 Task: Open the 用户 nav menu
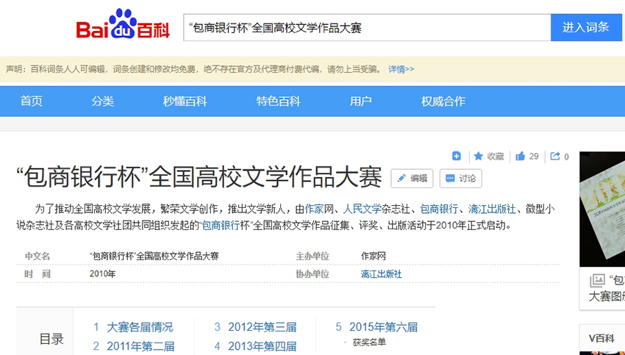pos(361,101)
